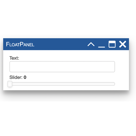Collapse the FloatPanel using the up chevron

pyautogui.click(x=91, y=44)
